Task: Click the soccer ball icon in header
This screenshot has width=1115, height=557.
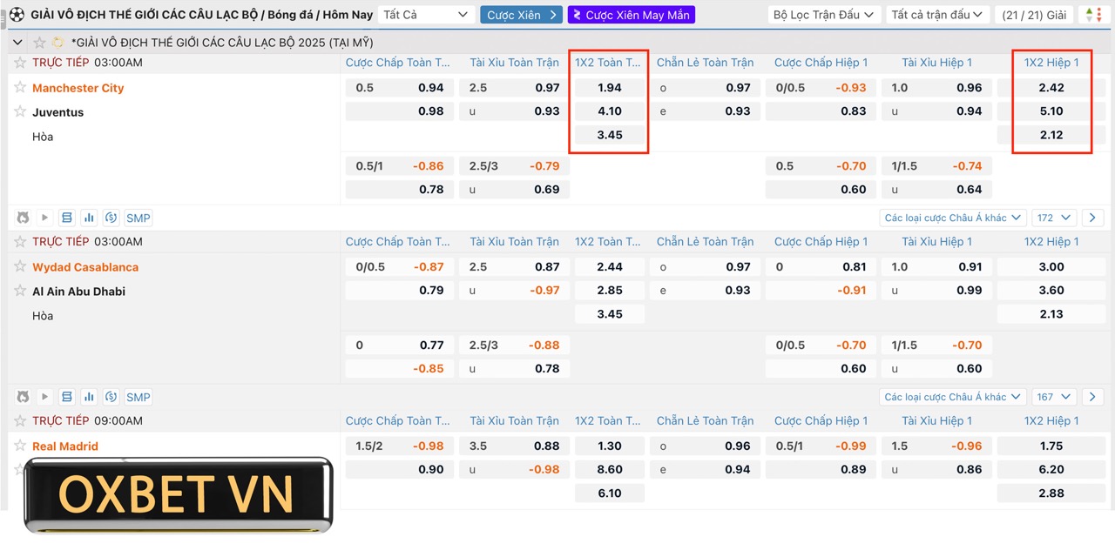Action: (x=17, y=15)
